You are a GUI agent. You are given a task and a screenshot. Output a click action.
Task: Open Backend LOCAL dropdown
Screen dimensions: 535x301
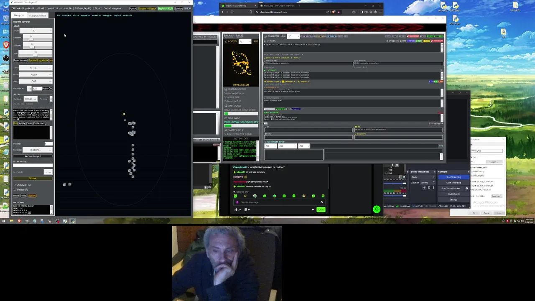coord(31,99)
